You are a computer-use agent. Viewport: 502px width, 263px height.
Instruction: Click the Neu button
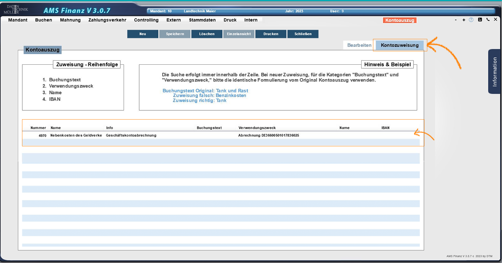click(x=143, y=34)
